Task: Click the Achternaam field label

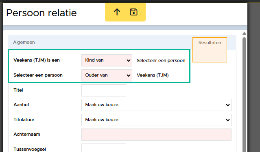Action: point(27,134)
